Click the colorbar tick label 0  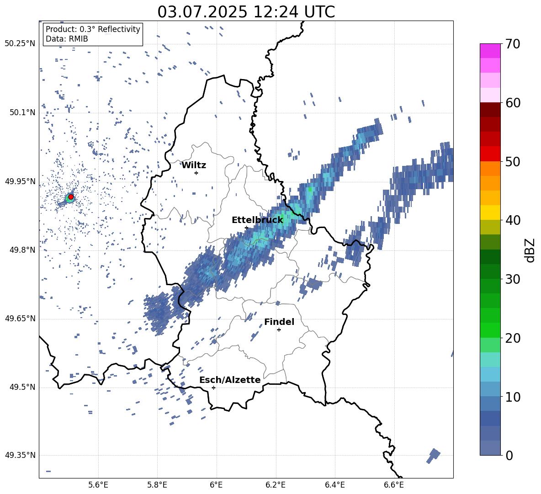tap(509, 455)
